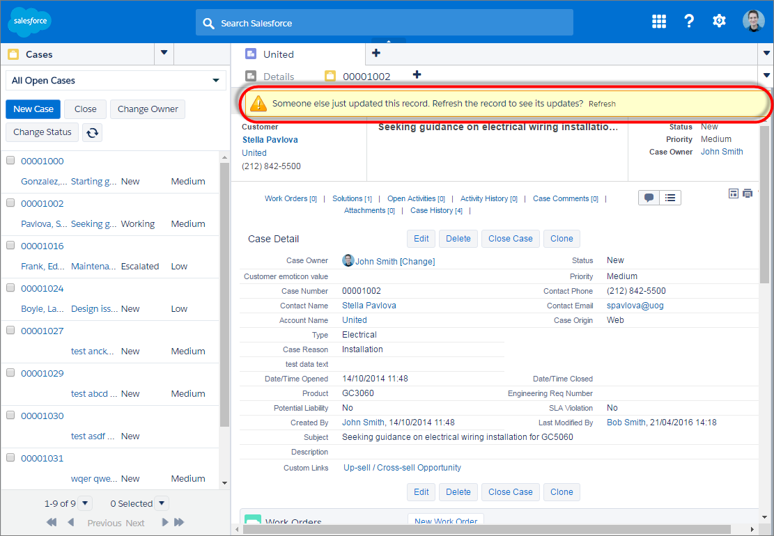Image resolution: width=774 pixels, height=536 pixels.
Task: Click the Change Status button
Action: [42, 132]
